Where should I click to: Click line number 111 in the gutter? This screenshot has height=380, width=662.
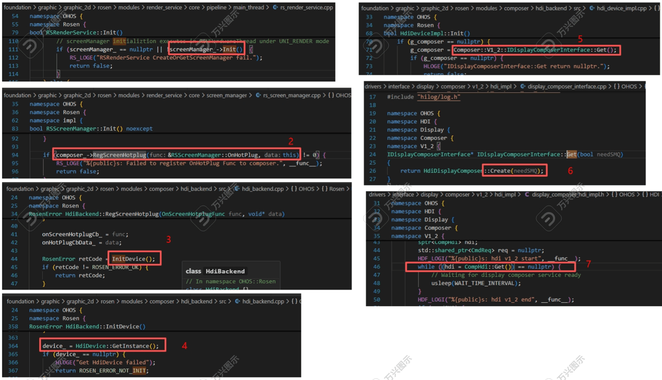13,49
